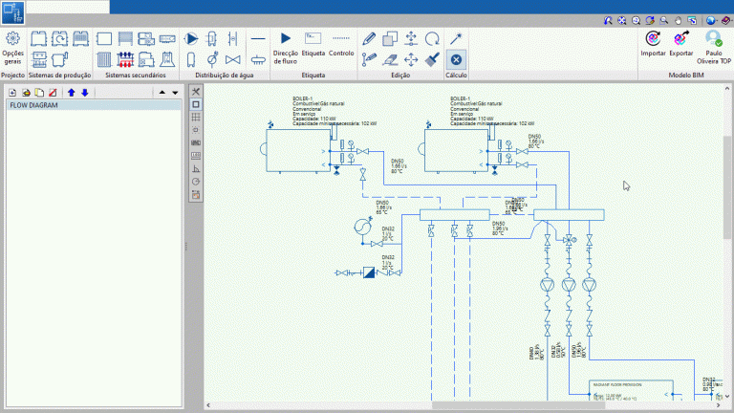The height and width of the screenshot is (413, 734).
Task: Open Opções gerais settings
Action: click(12, 48)
